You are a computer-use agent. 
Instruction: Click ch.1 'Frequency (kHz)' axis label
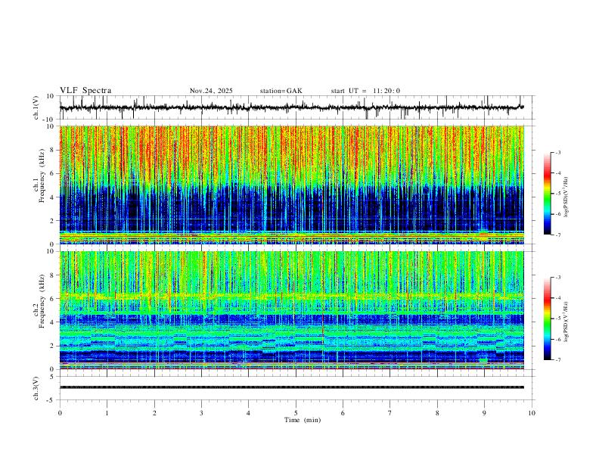(x=42, y=176)
